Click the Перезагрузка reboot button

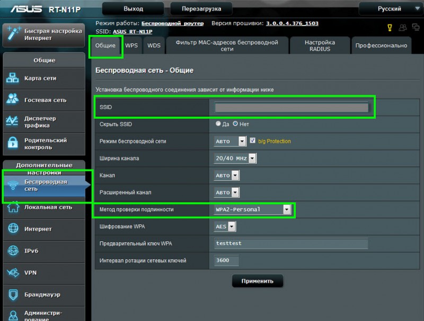tap(201, 9)
